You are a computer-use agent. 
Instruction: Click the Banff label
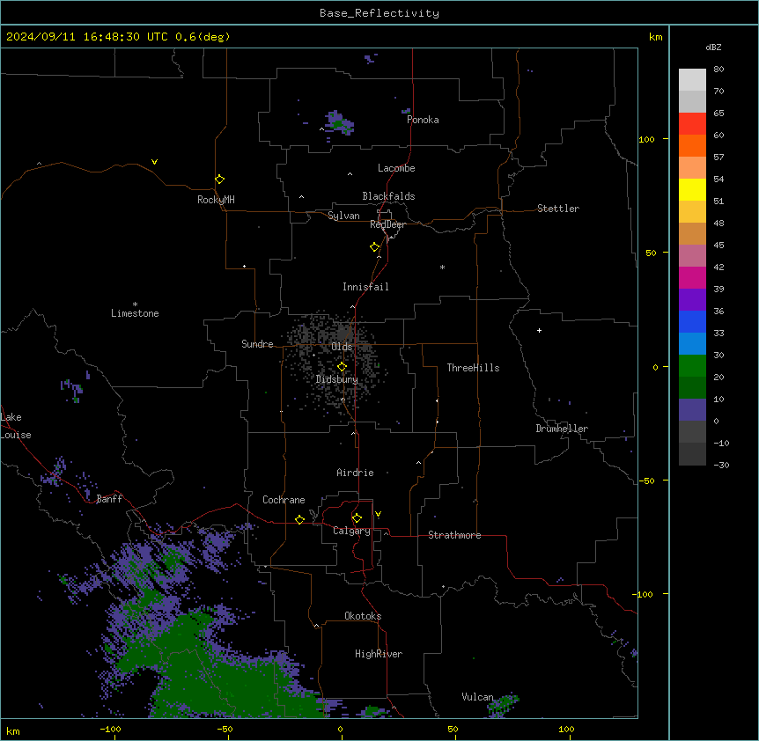tap(109, 499)
